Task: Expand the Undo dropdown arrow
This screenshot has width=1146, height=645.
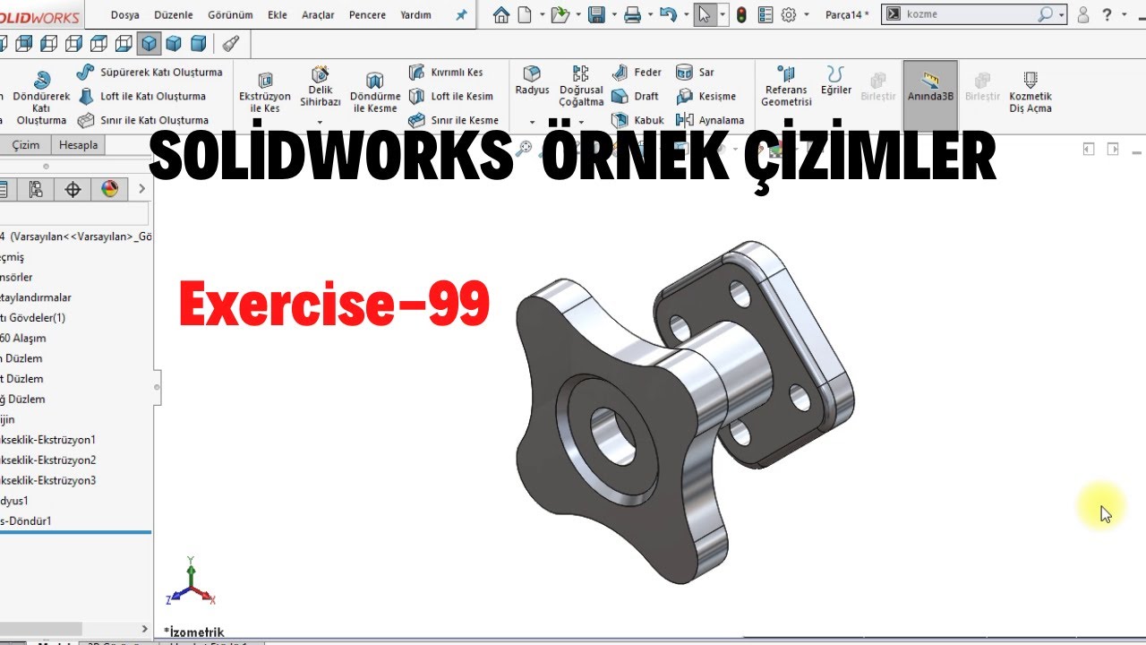Action: 685,15
